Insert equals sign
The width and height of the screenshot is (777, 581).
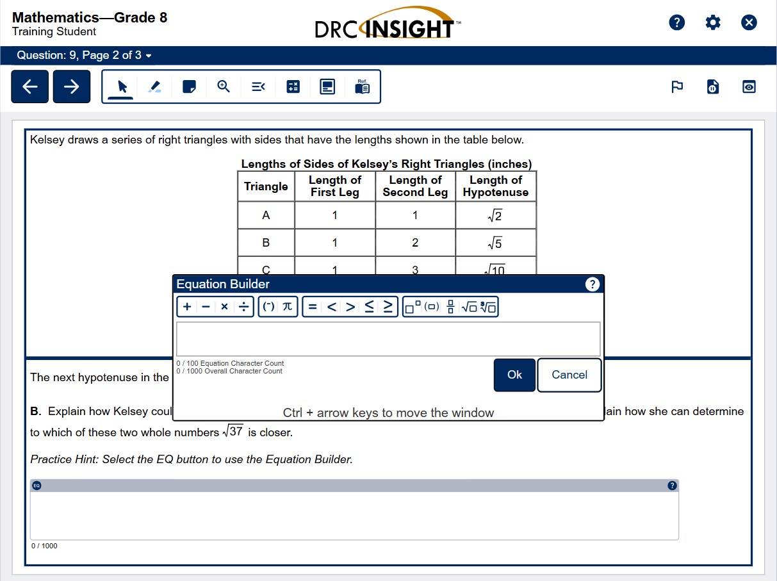point(313,307)
